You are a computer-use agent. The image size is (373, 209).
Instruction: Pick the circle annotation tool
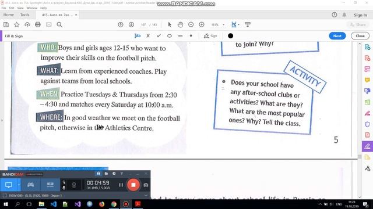170,36
